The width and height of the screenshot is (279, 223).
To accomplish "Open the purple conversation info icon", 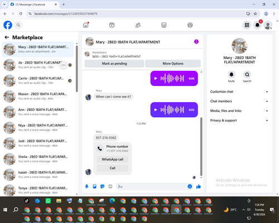I will 196,42.
